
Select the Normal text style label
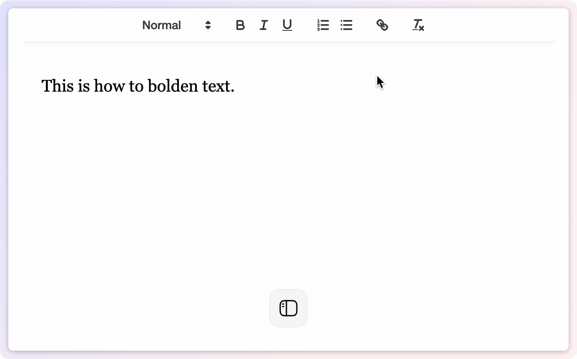(162, 25)
